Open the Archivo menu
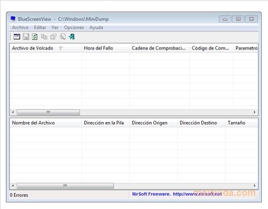The height and width of the screenshot is (209, 268). [x=20, y=27]
